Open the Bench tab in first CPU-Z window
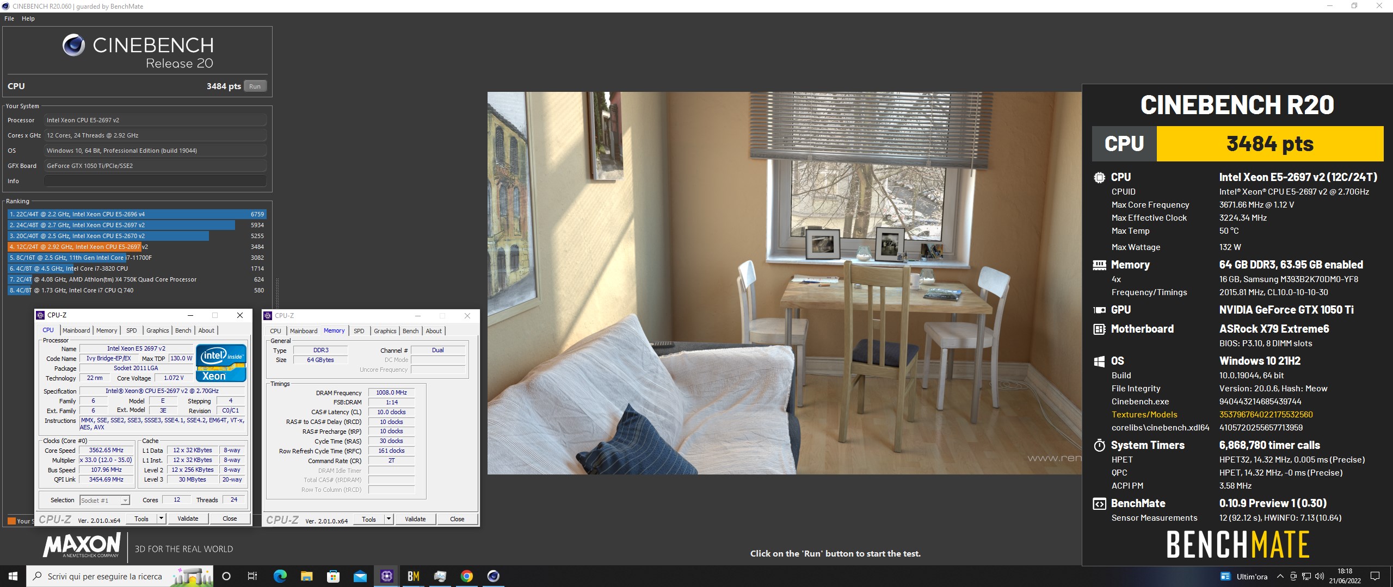This screenshot has height=587, width=1393. point(183,330)
